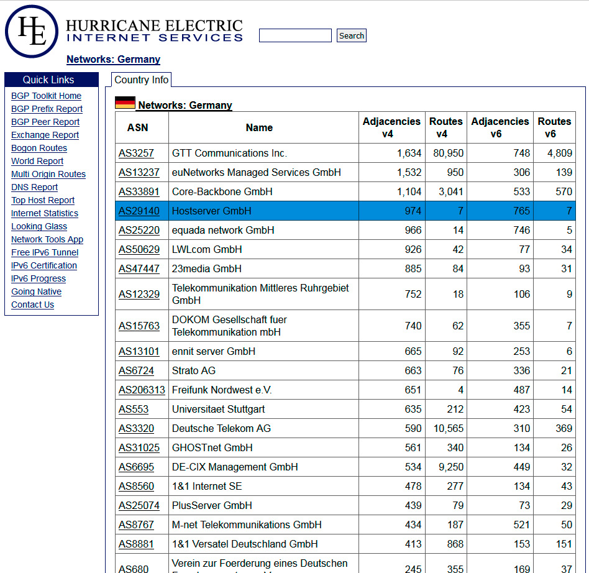The image size is (589, 573).
Task: Open AS206313 Freifunk Nordwest link
Action: pyautogui.click(x=142, y=390)
